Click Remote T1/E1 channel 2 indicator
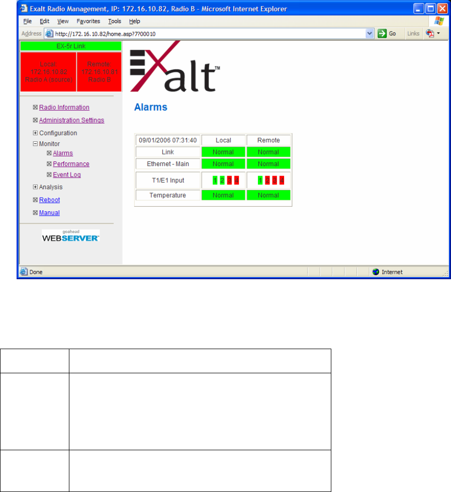The image size is (451, 492). point(267,181)
